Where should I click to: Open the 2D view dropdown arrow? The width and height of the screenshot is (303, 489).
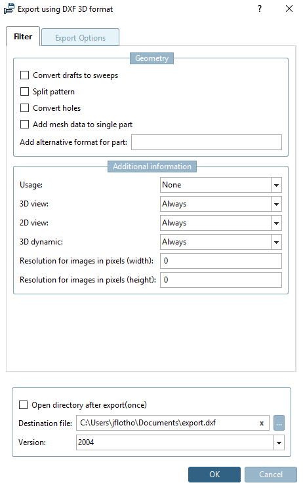coord(276,223)
